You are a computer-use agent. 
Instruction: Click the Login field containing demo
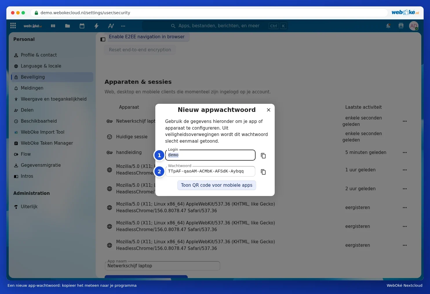pos(210,155)
